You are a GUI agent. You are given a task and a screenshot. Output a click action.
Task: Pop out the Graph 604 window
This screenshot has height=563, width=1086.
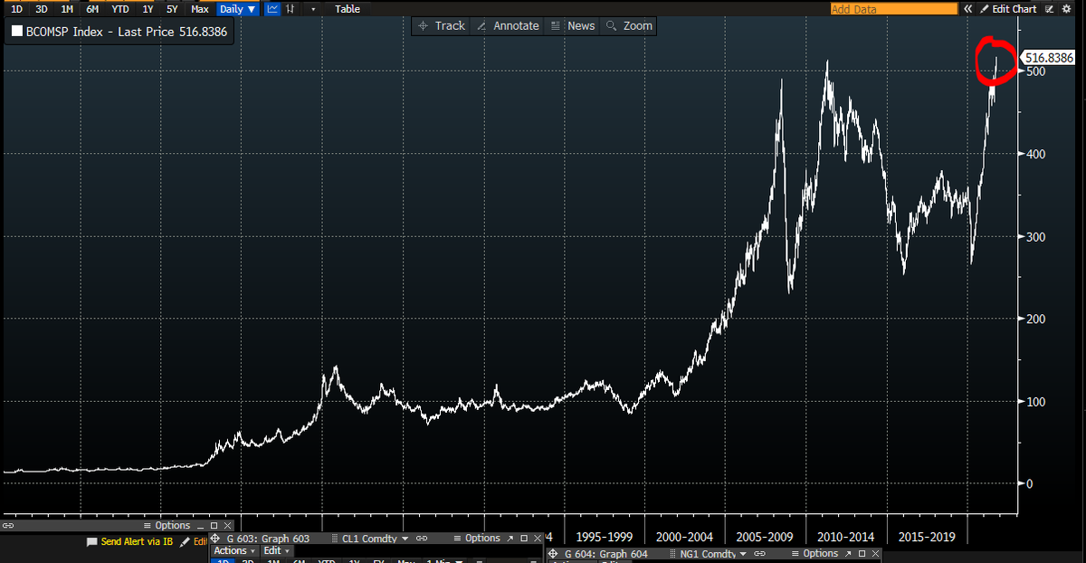[x=847, y=554]
